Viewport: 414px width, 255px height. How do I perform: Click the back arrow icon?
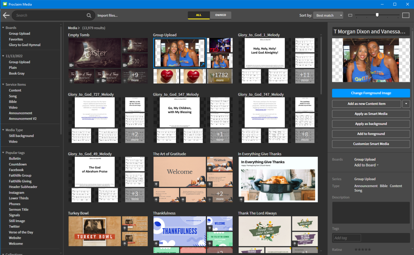click(6, 16)
